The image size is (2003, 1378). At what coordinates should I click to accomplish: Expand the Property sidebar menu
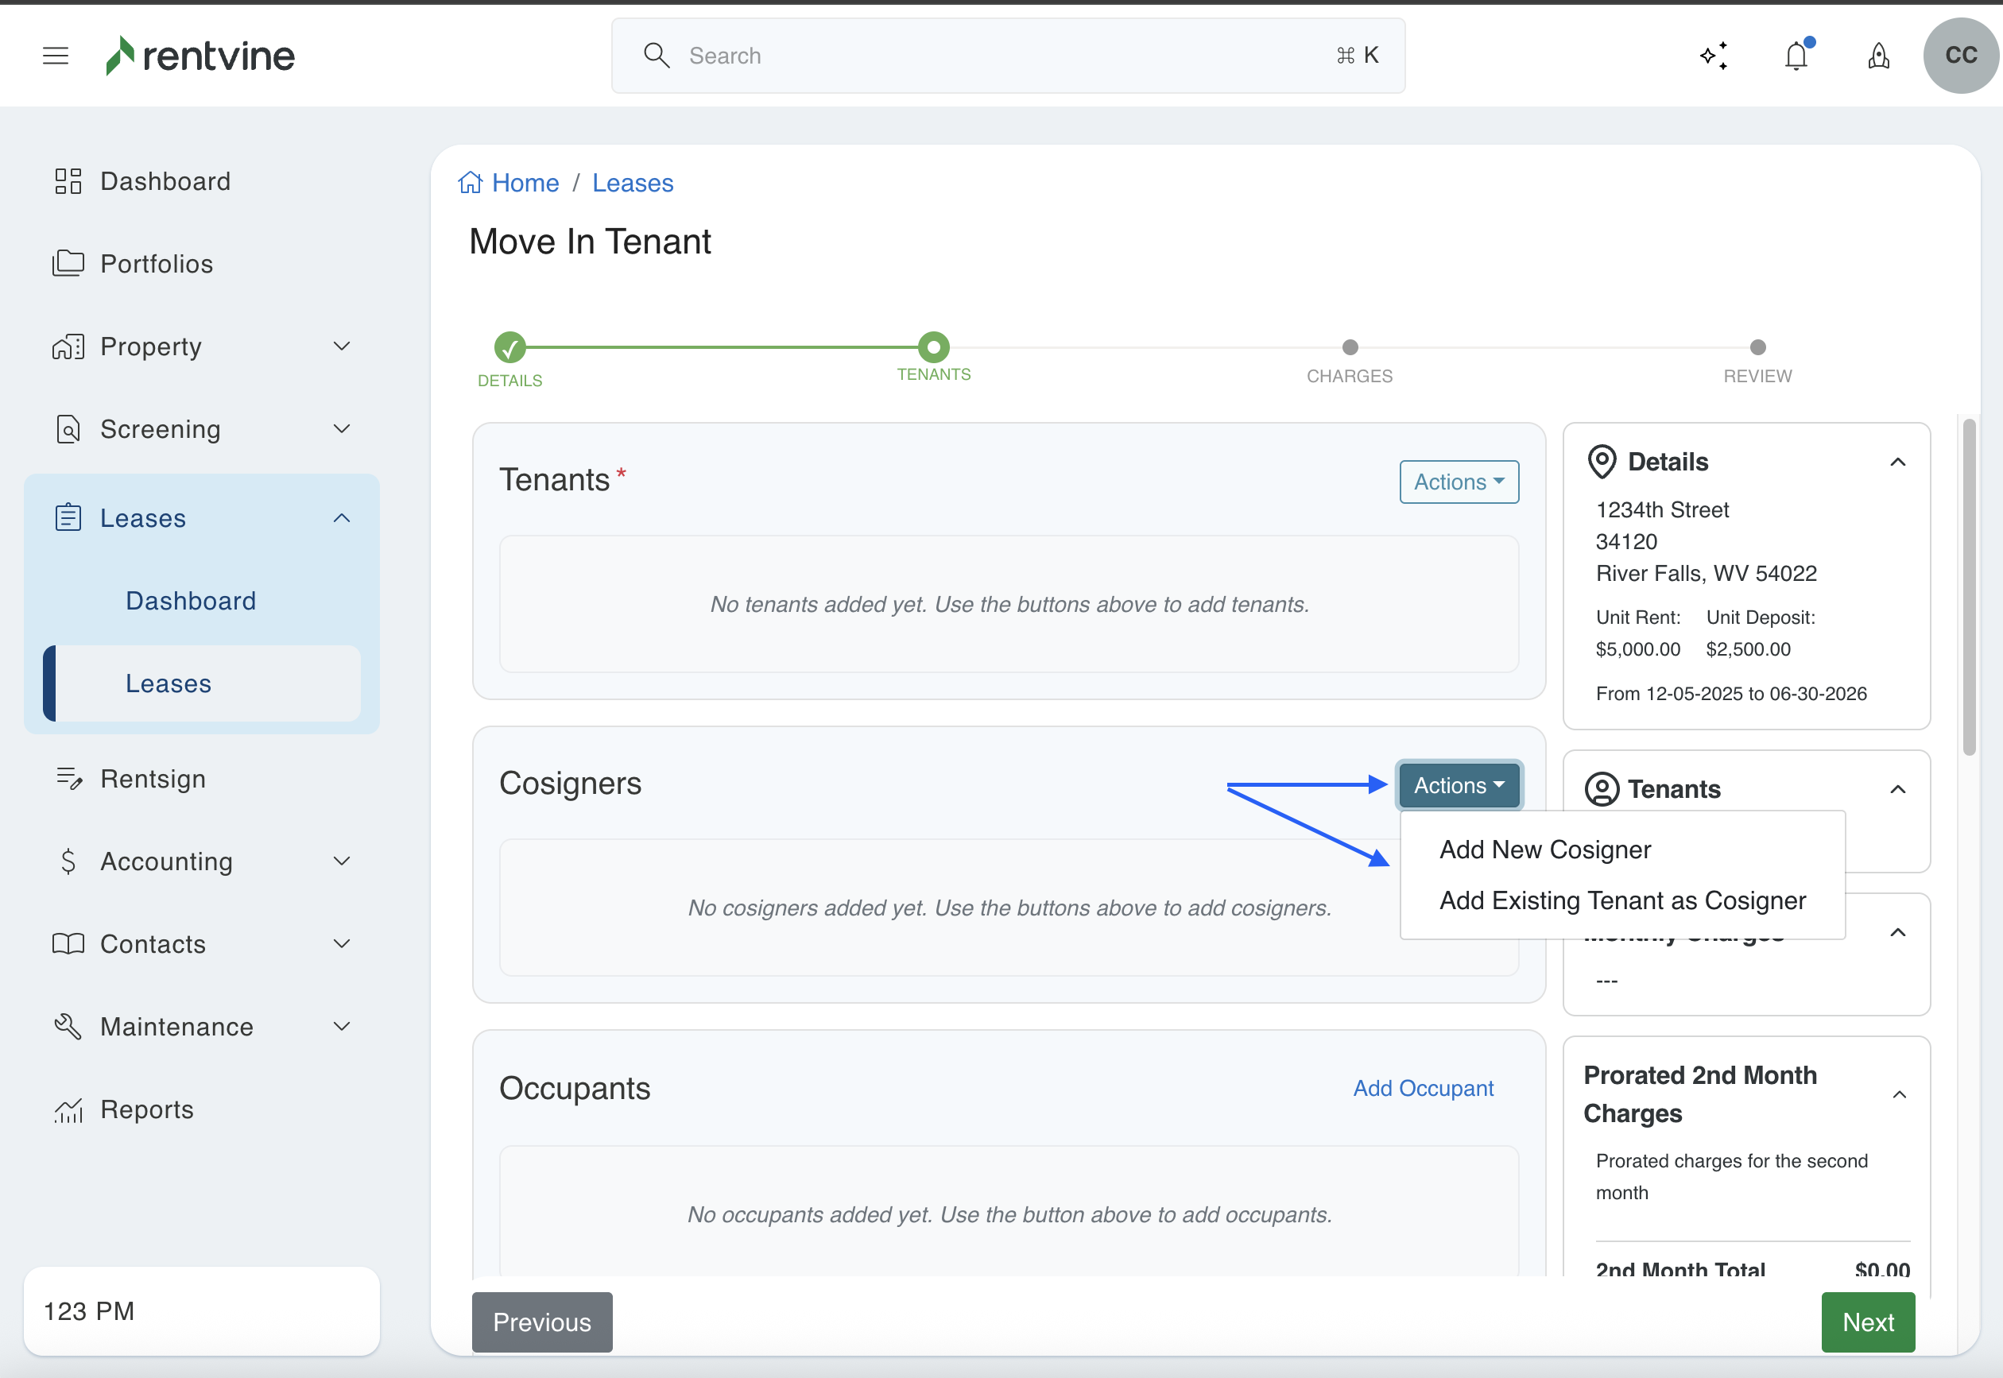(342, 346)
